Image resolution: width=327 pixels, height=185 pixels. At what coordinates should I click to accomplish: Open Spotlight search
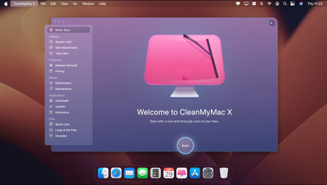[285, 4]
